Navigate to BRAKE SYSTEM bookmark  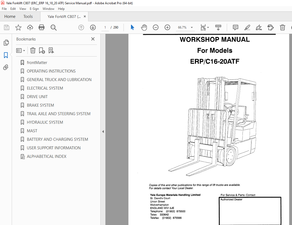40,105
